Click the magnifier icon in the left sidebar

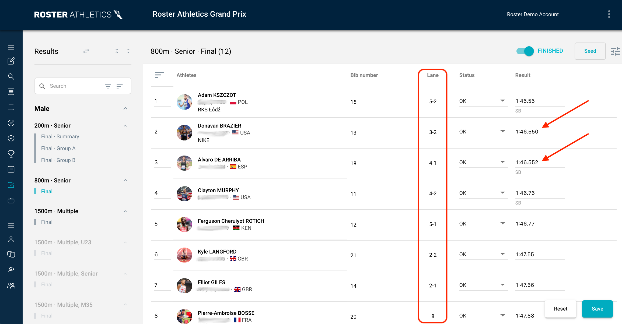pyautogui.click(x=11, y=76)
